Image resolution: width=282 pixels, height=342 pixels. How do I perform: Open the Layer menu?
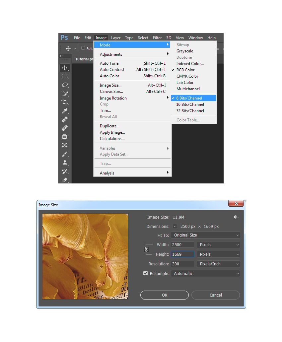point(116,38)
